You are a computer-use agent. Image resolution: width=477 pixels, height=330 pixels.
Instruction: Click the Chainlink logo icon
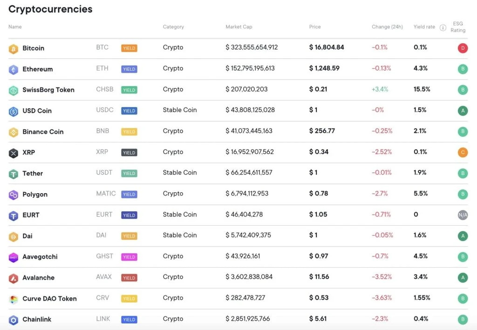[x=14, y=319]
